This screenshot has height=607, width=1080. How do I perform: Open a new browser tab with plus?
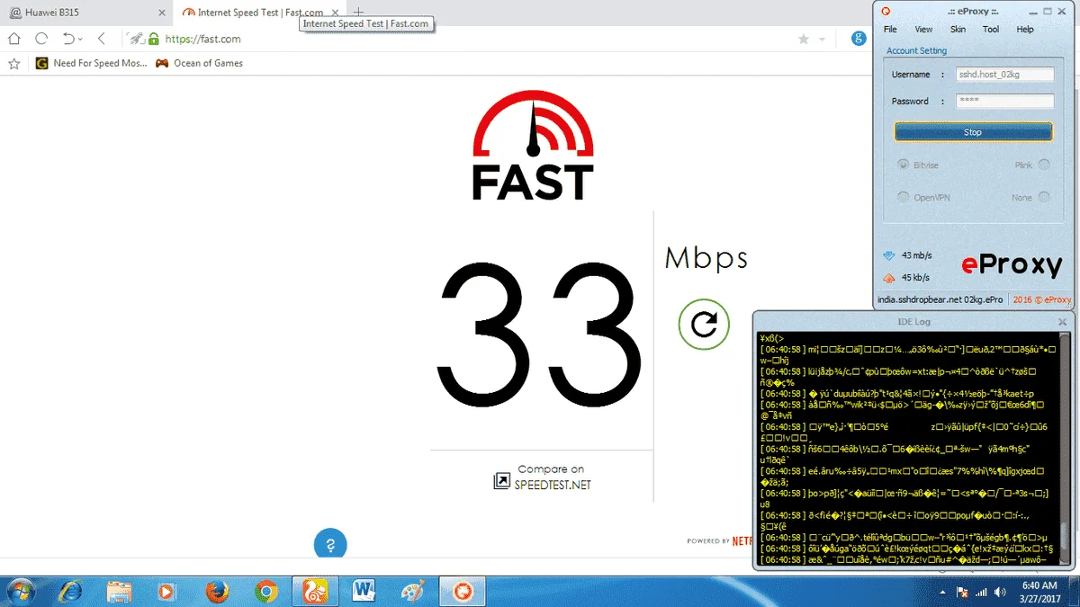click(x=358, y=12)
